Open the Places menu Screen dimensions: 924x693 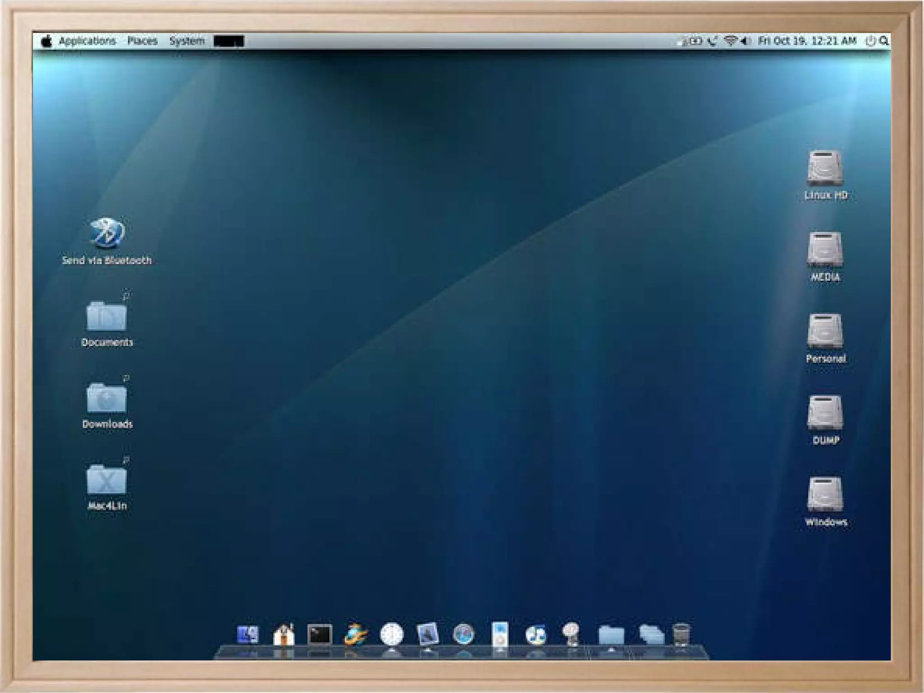coord(142,41)
